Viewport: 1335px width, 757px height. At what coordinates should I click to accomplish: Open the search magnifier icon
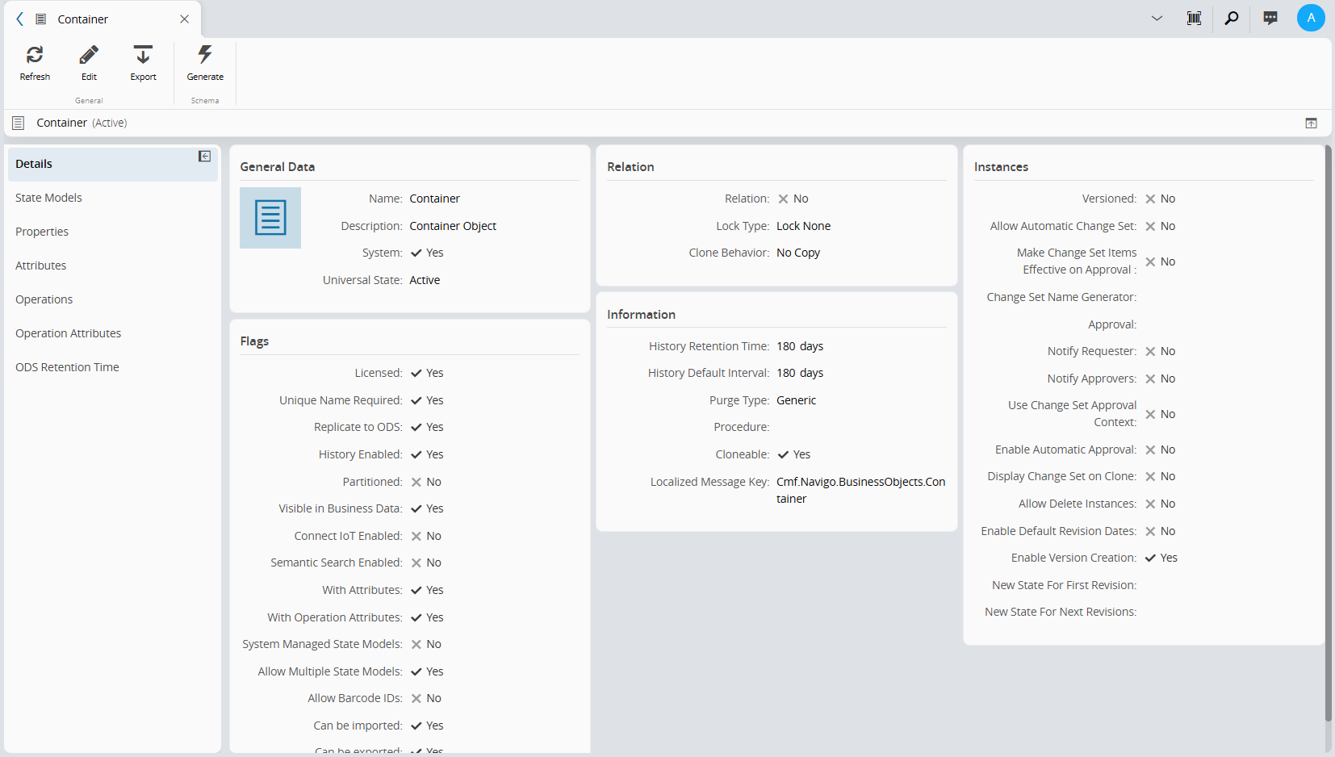[1232, 18]
